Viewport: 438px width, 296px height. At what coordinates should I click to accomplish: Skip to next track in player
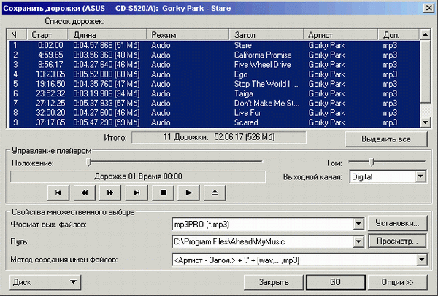(x=137, y=192)
